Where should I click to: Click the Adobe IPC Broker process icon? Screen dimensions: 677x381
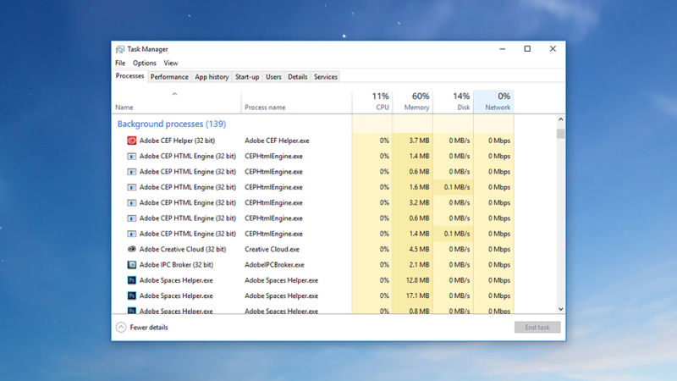132,265
